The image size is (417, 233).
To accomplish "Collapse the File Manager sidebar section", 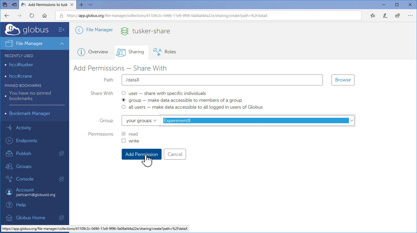I will tap(62, 44).
